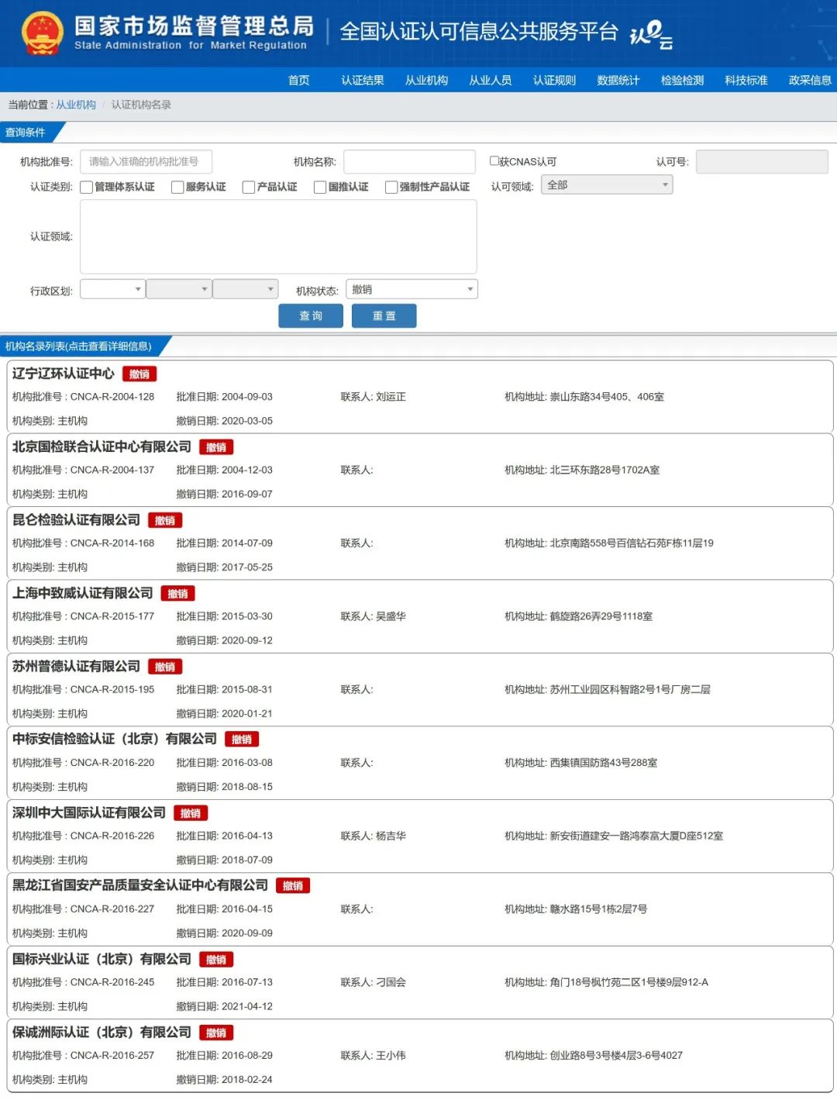Open the 从业机构 breadcrumb link
The height and width of the screenshot is (1100, 837).
[76, 105]
